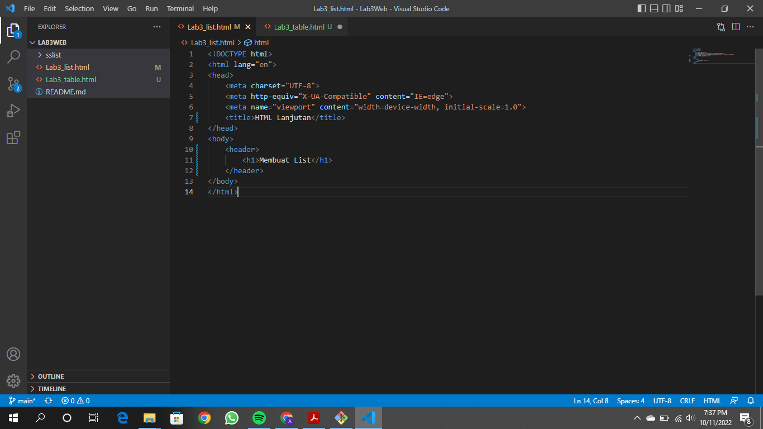
Task: Switch to Lab3_table.html tab
Action: (x=302, y=27)
